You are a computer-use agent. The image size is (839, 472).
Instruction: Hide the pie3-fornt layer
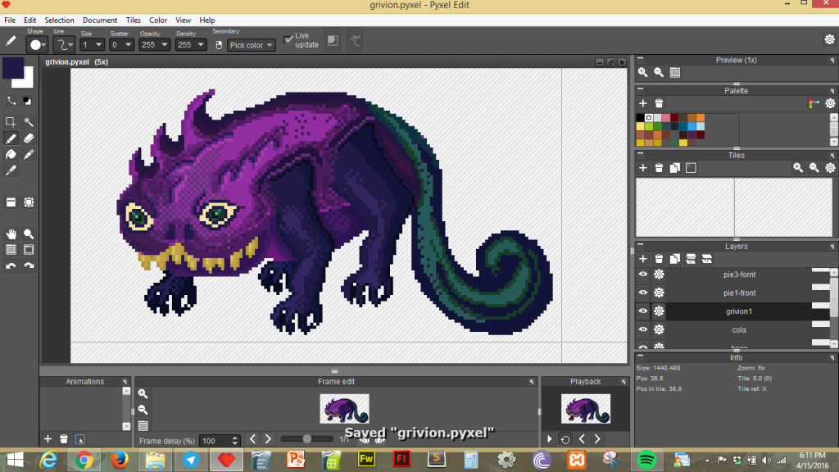click(643, 275)
